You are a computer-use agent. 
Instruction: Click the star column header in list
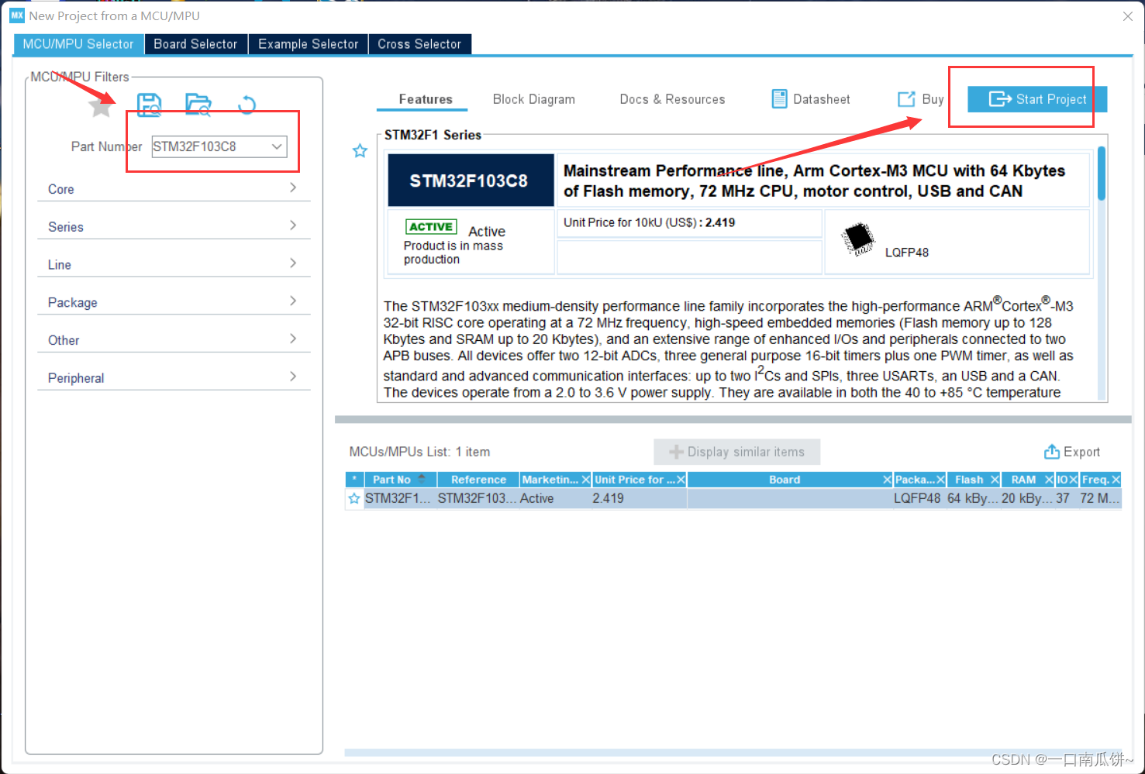point(354,480)
